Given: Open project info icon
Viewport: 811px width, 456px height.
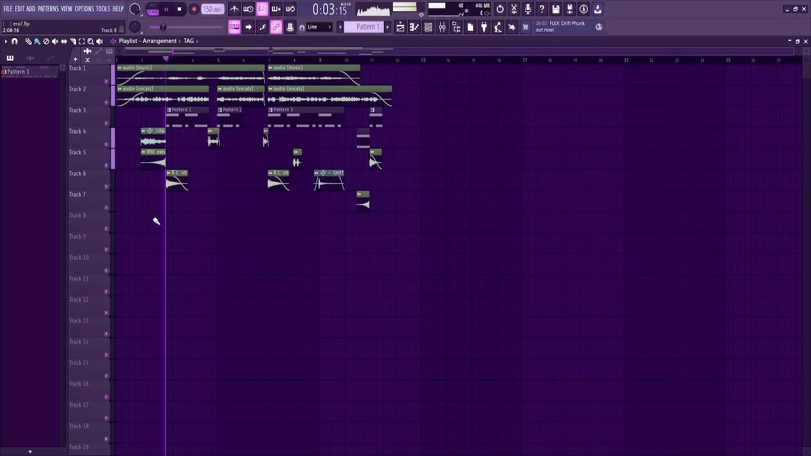Looking at the screenshot, I should 584,9.
